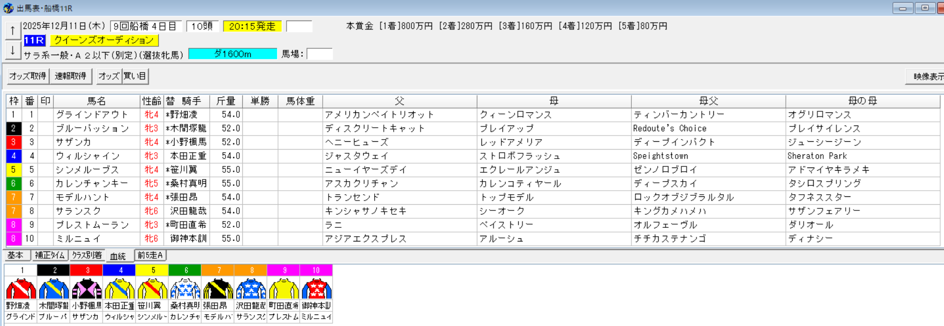Click the オッズ取得 button
This screenshot has height=326, width=944.
point(28,76)
